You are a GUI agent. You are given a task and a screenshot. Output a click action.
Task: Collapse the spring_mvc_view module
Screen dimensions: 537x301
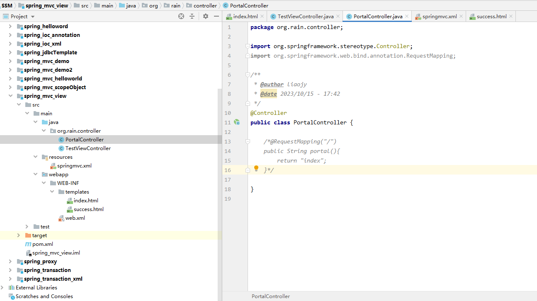(10, 96)
